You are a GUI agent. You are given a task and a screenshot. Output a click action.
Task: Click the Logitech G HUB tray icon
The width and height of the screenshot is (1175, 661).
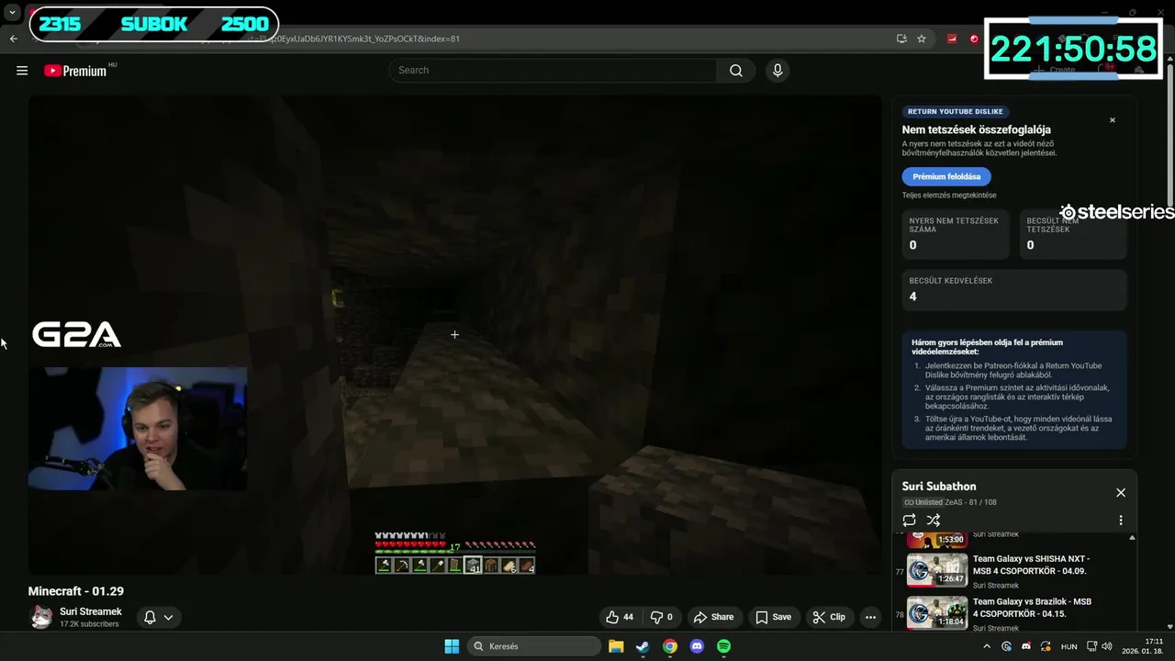[x=1006, y=646]
